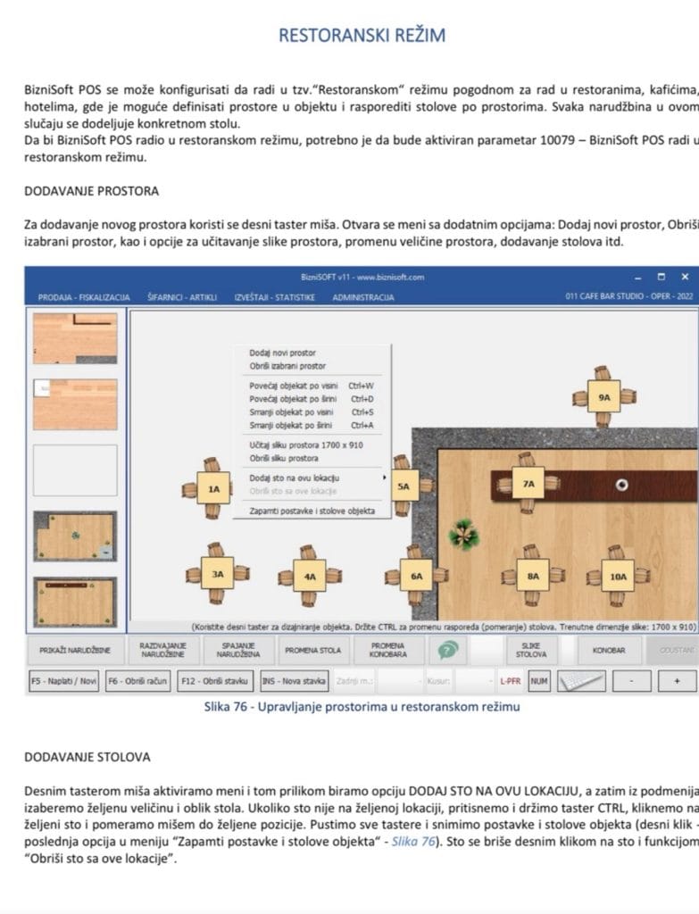Click the potted plant decoration
699x914 pixels.
click(x=463, y=534)
